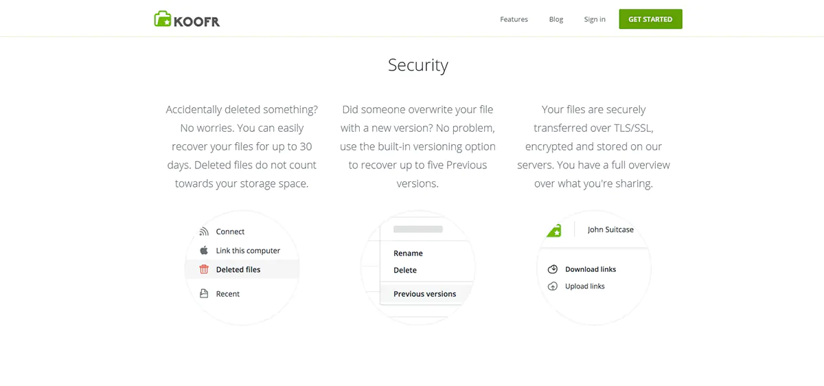This screenshot has width=824, height=386.
Task: Click the Connect signal icon
Action: click(x=204, y=231)
